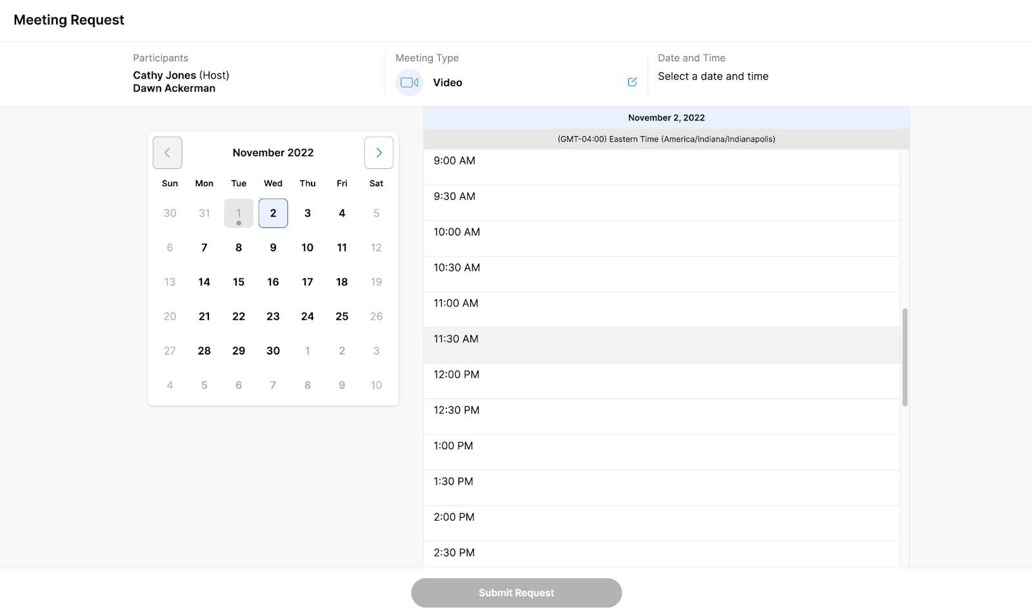
Task: Pick the 12:00 PM time slot
Action: (x=661, y=380)
